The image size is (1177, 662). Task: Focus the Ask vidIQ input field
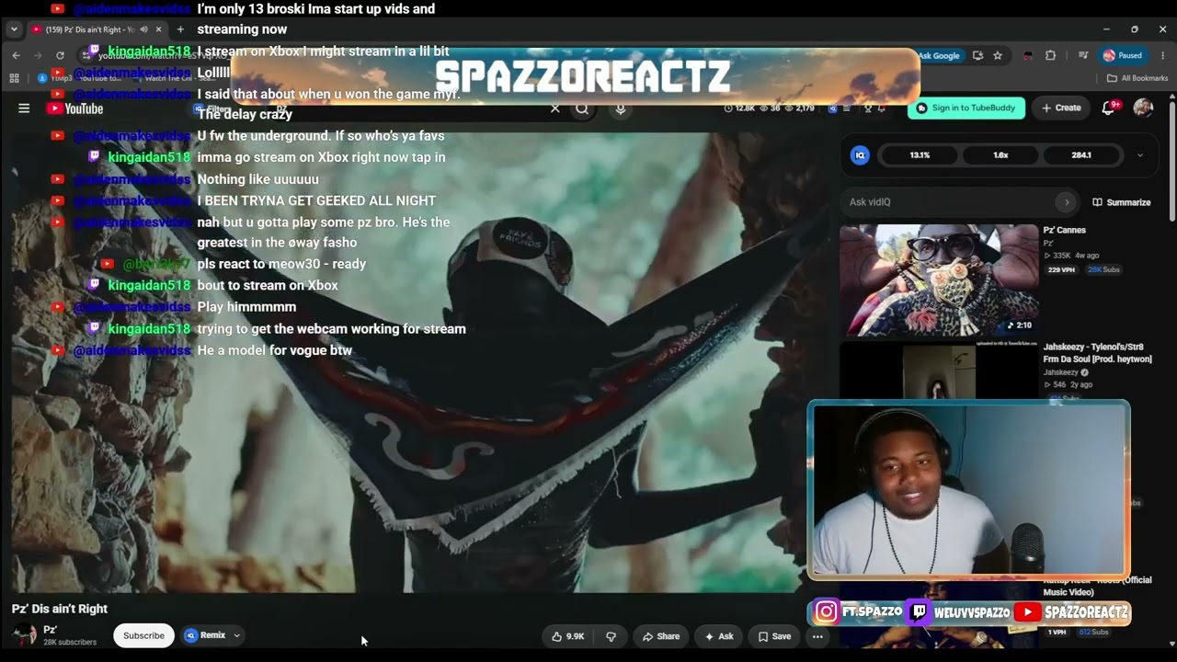coord(947,202)
